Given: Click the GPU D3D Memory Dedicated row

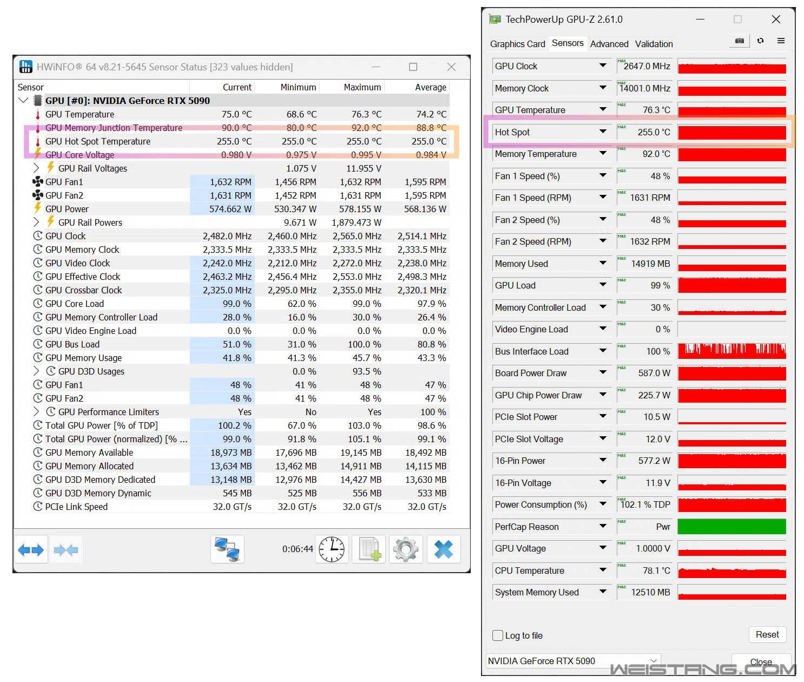Looking at the screenshot, I should pos(233,480).
